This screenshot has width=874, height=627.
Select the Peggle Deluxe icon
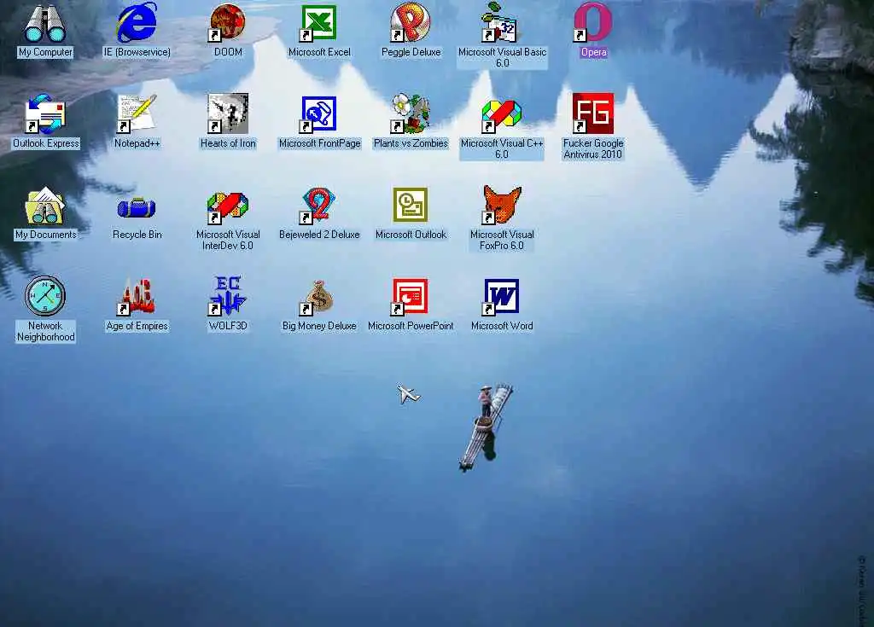(x=411, y=23)
